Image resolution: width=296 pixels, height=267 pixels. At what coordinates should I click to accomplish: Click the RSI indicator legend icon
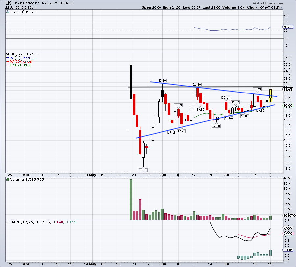coord(8,12)
